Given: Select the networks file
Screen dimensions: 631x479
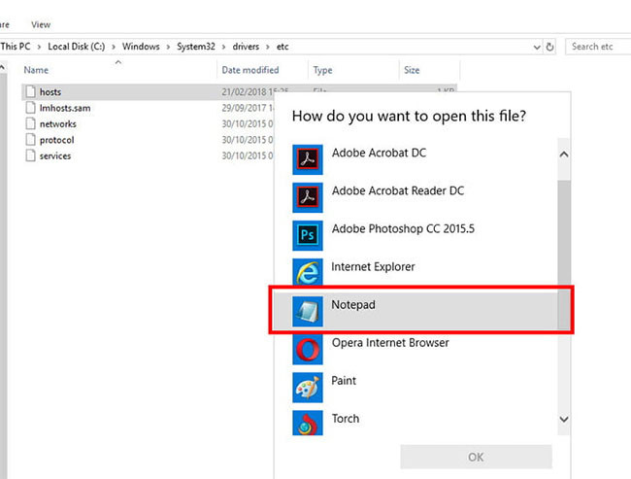Looking at the screenshot, I should (57, 123).
